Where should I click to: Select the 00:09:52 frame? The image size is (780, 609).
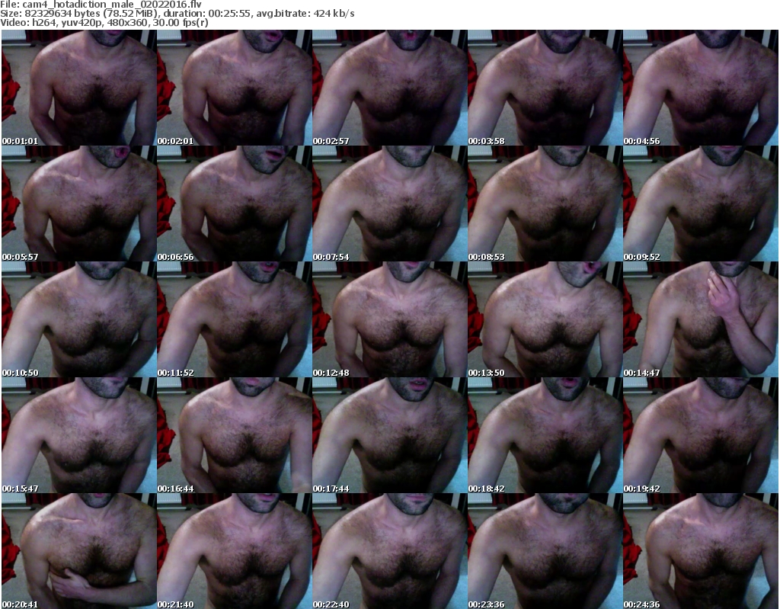click(701, 204)
